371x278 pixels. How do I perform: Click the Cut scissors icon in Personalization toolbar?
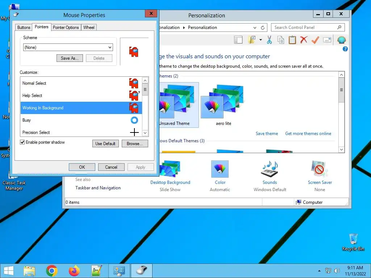click(x=269, y=40)
